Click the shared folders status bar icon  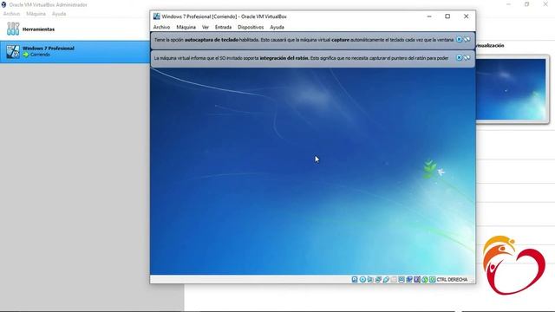click(x=394, y=279)
